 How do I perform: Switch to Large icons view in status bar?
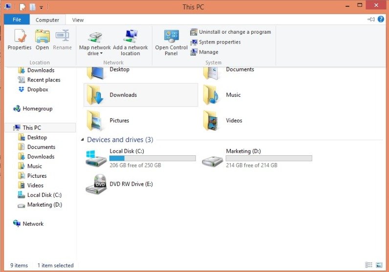379,265
